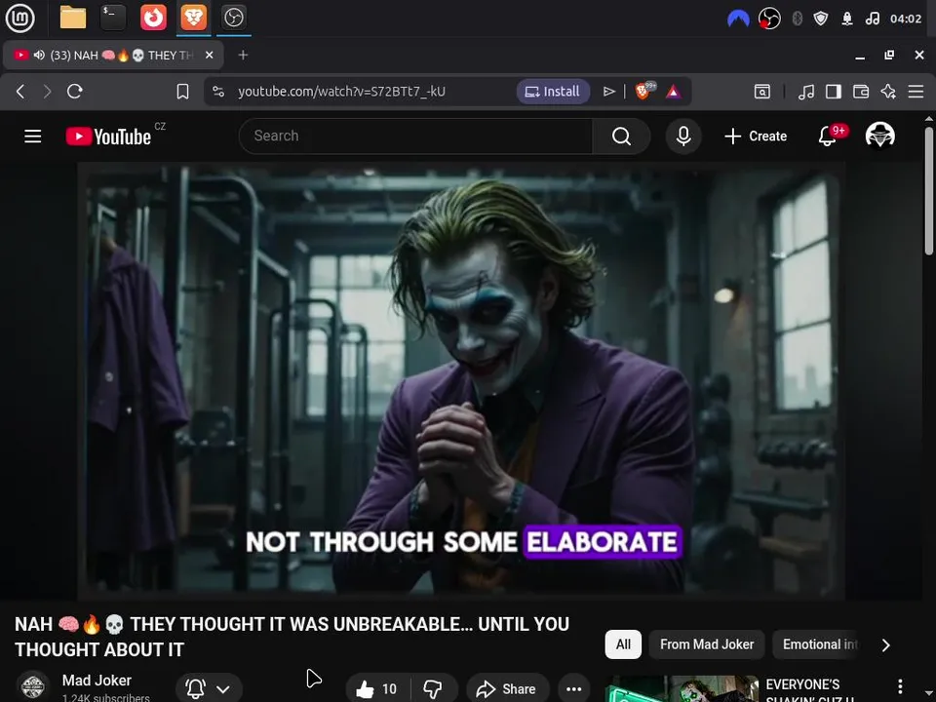Open the Brave main hamburger menu
The height and width of the screenshot is (702, 936).
[916, 92]
